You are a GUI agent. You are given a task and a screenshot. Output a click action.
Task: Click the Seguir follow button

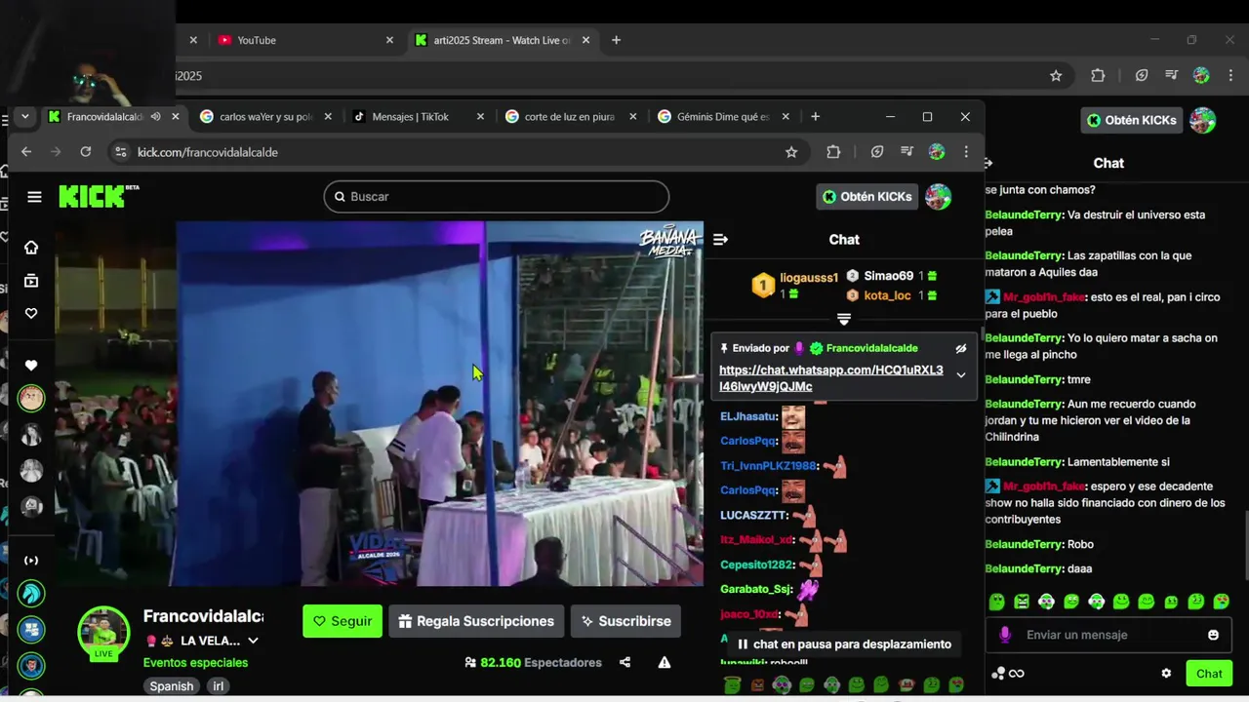(342, 621)
